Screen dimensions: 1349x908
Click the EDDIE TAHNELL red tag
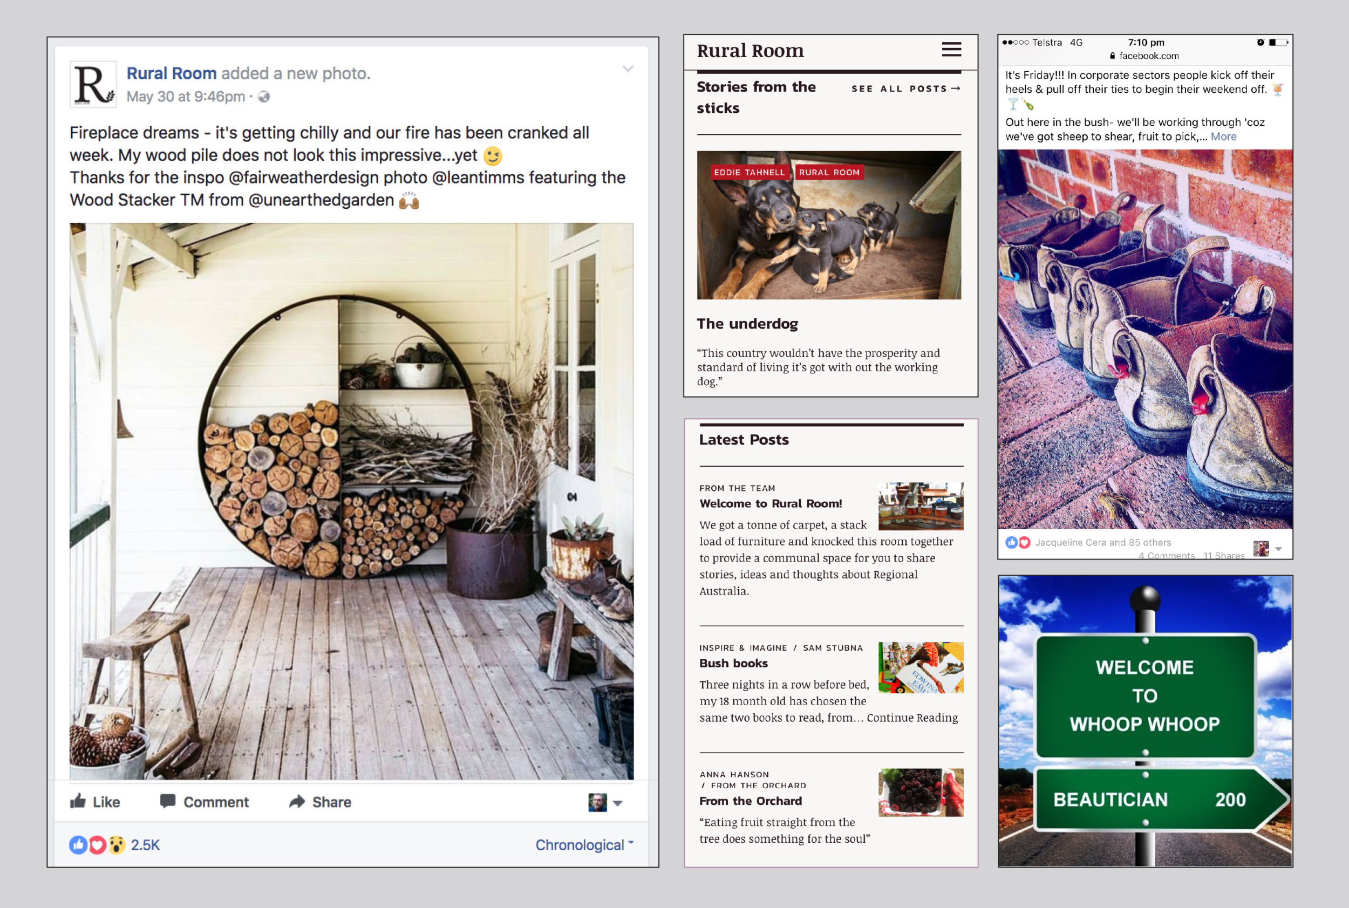pyautogui.click(x=750, y=172)
